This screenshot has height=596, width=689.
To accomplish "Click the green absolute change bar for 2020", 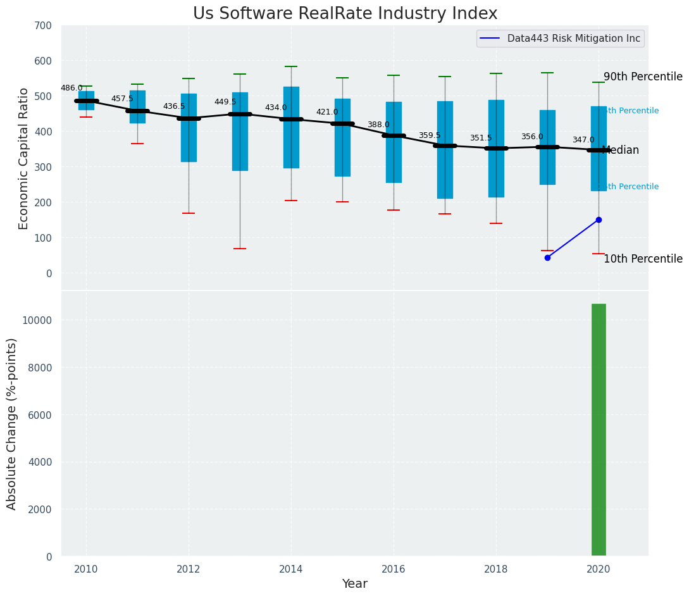I will (599, 430).
